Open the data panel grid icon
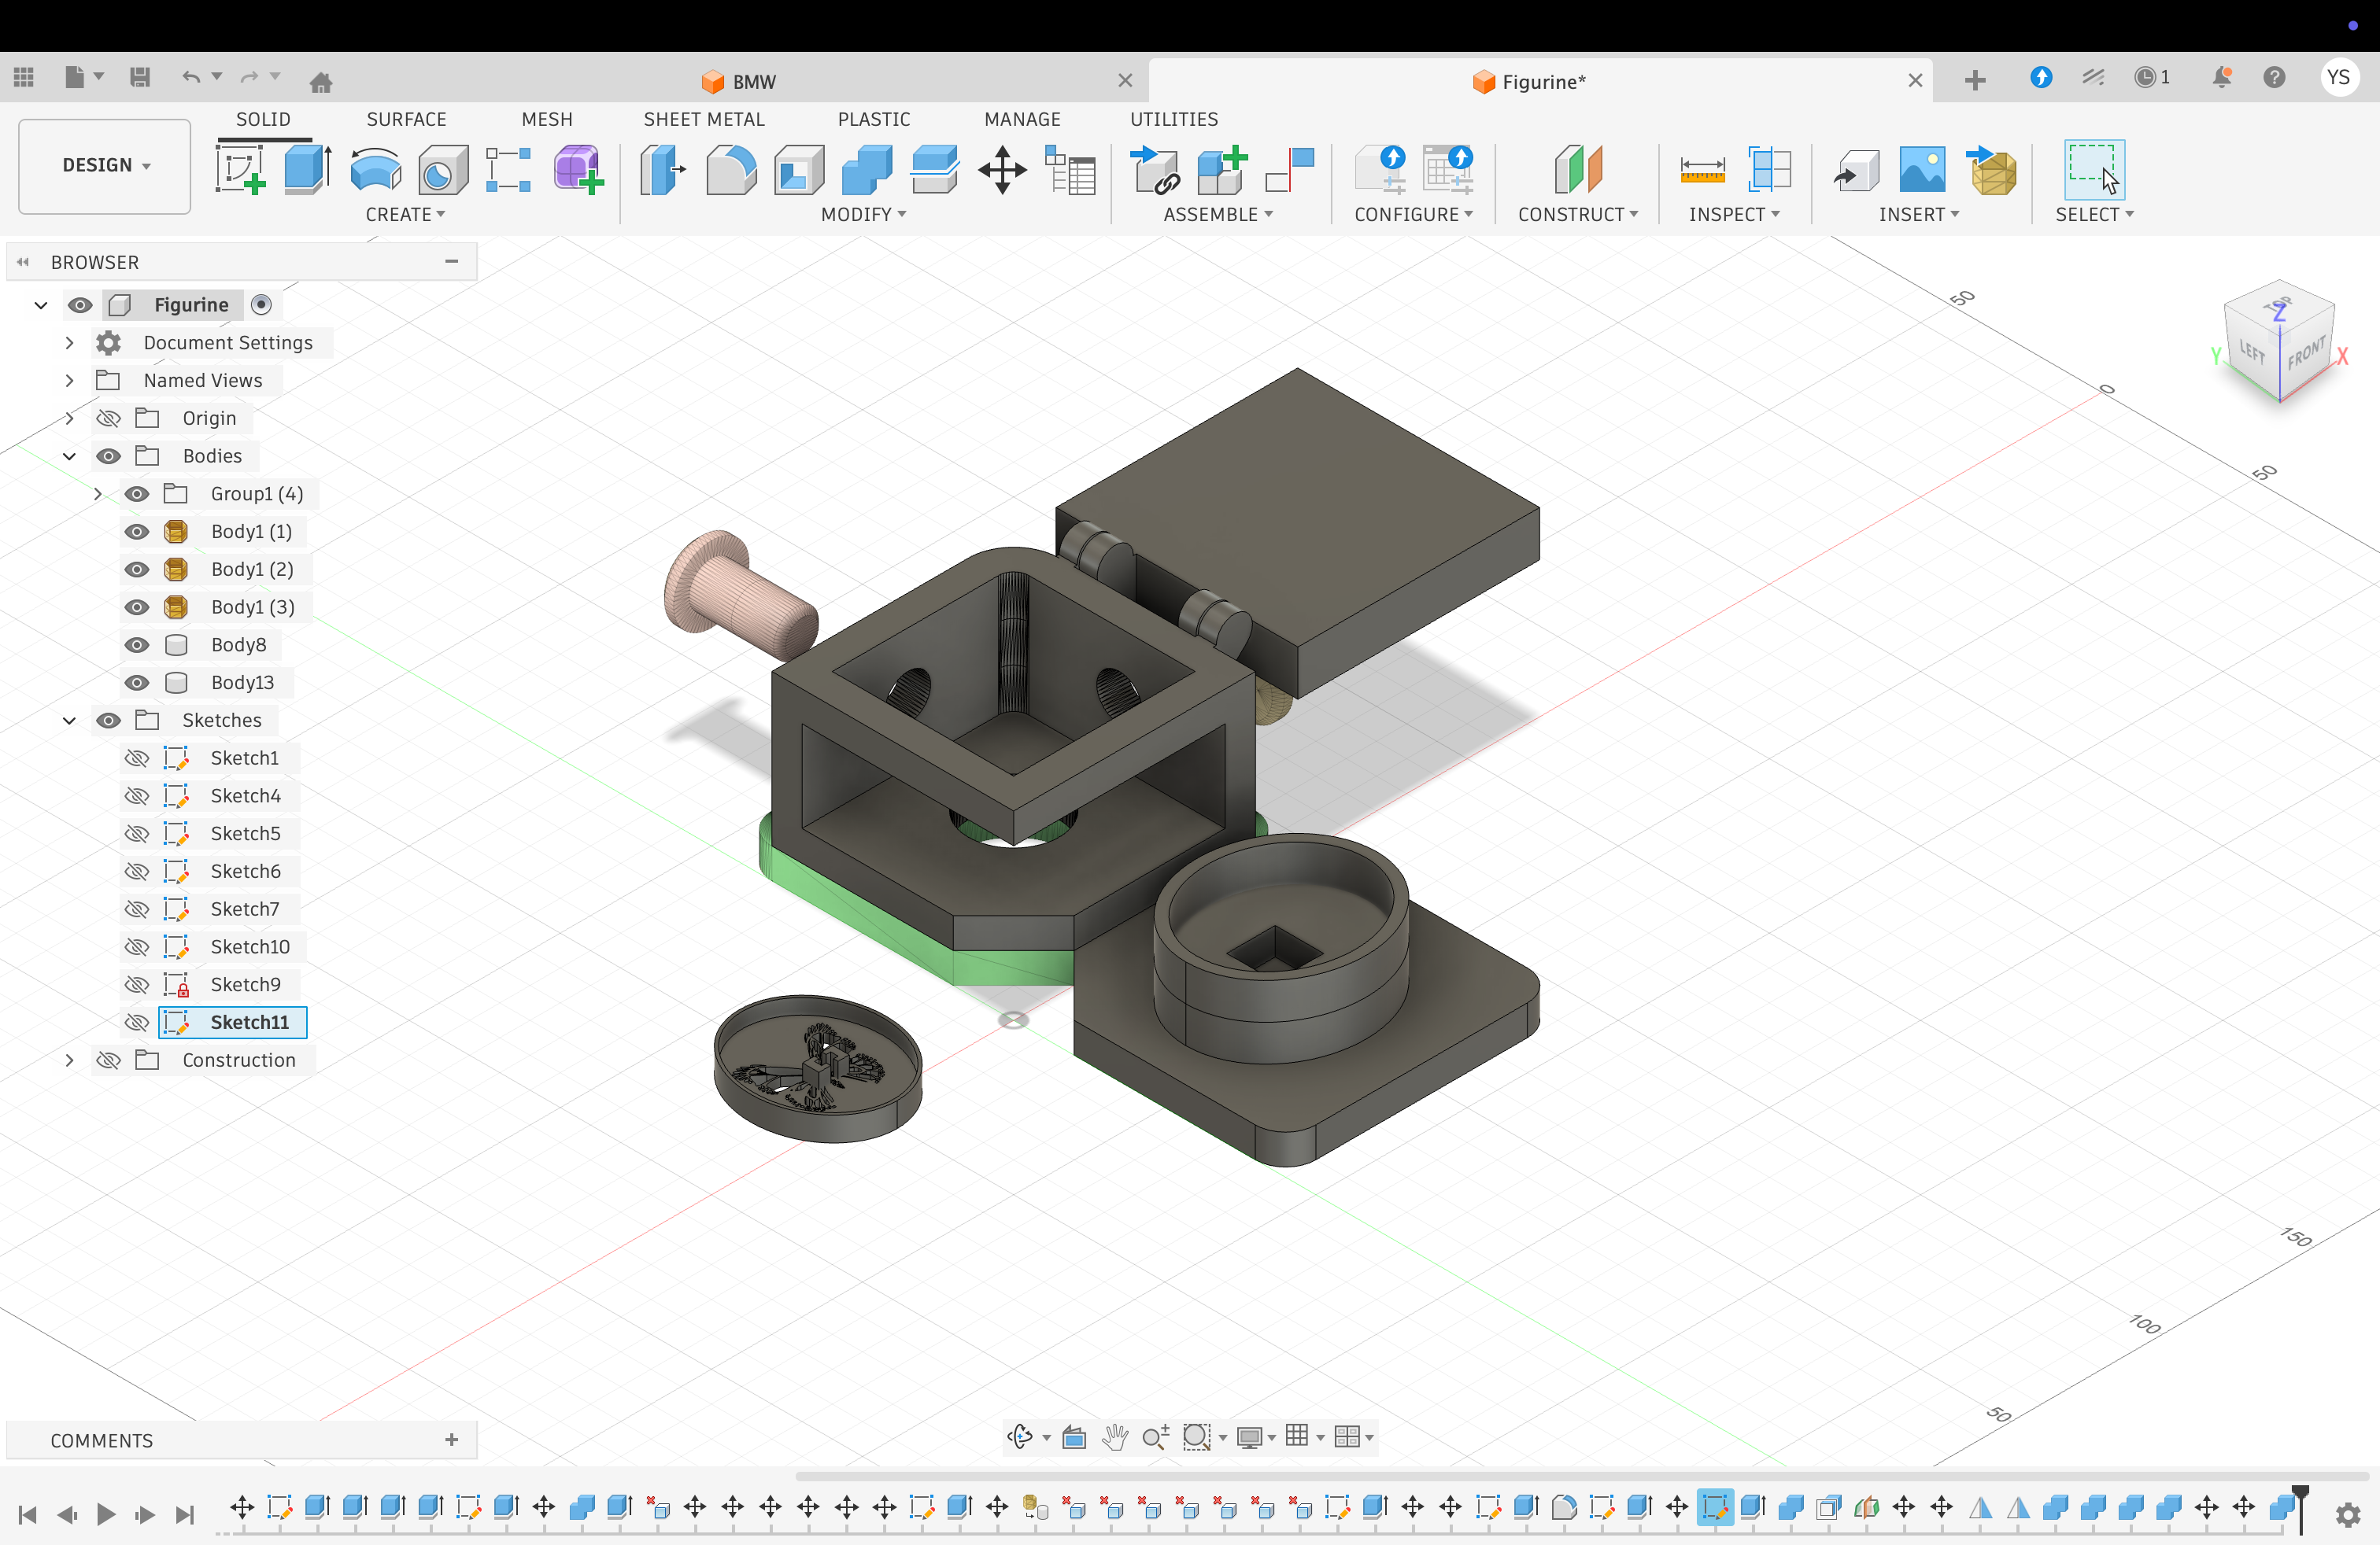 pos(24,77)
